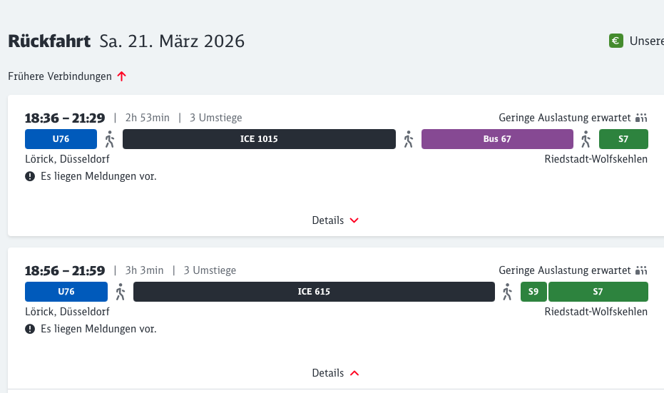This screenshot has height=393, width=664.
Task: Click the 18:56 – 21:59 departure time
Action: coord(65,270)
